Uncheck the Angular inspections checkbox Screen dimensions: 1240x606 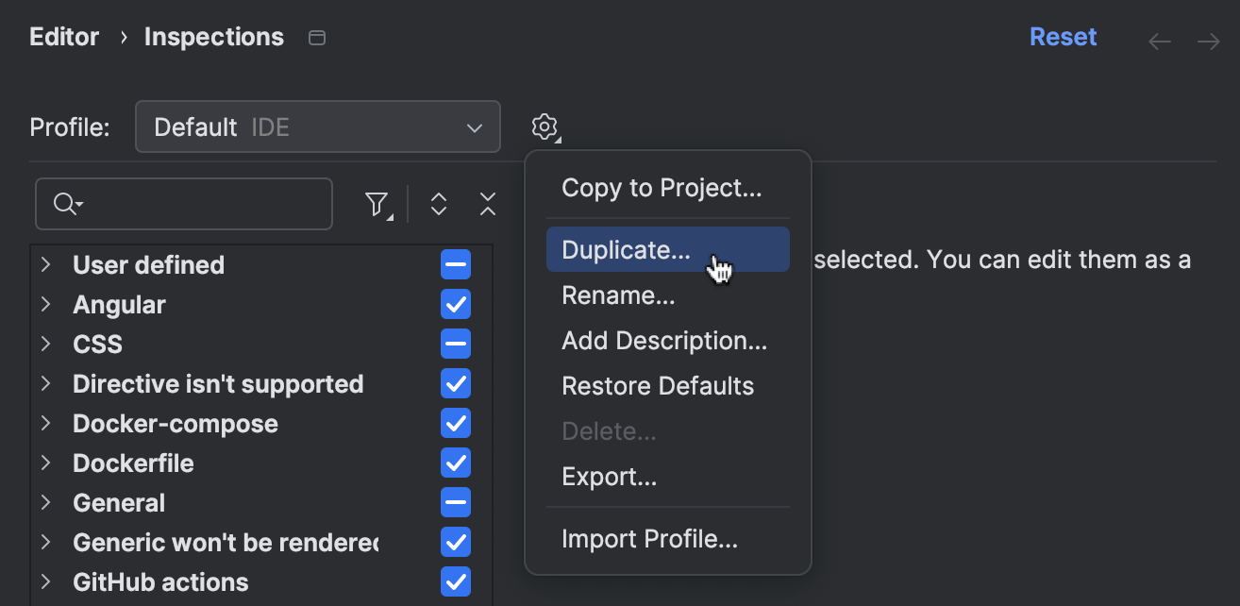[x=456, y=305]
